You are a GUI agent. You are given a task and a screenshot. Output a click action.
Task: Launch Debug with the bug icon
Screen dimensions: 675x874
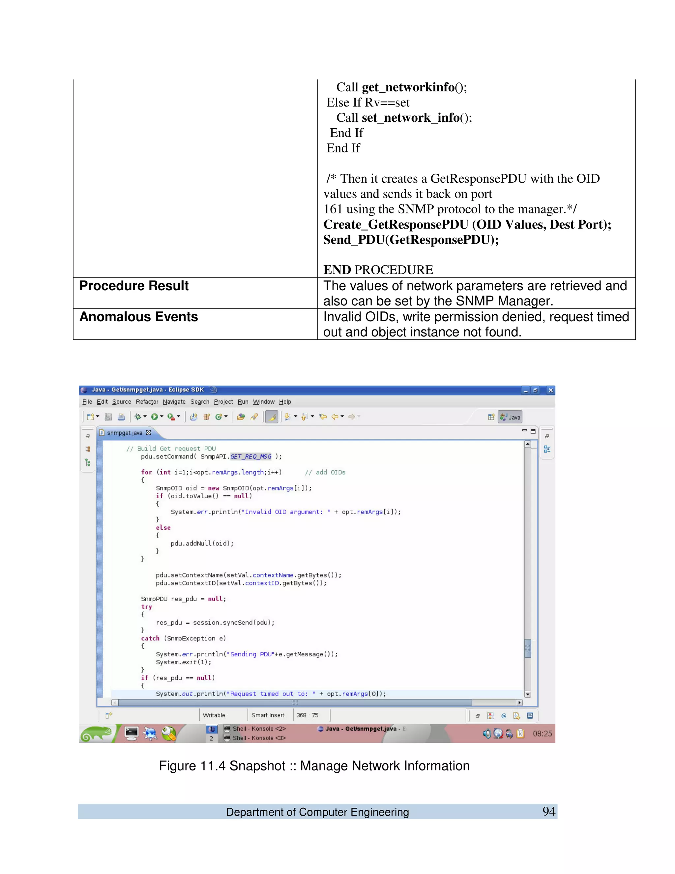tap(138, 417)
